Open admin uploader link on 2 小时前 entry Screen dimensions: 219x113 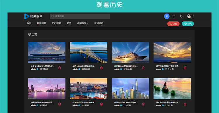tap(159, 105)
